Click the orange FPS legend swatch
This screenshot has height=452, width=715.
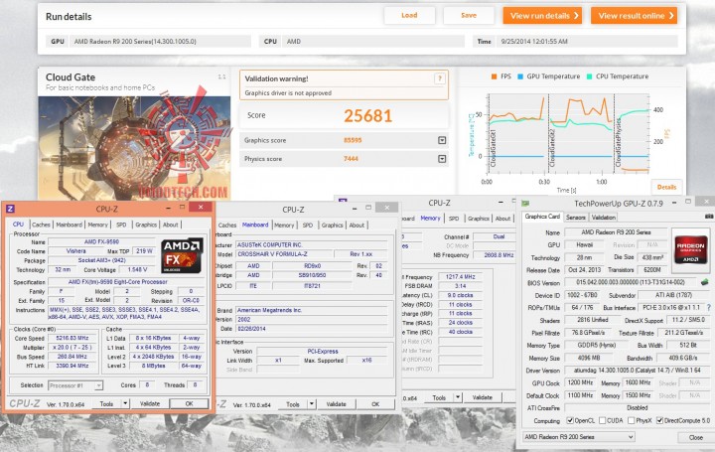494,76
